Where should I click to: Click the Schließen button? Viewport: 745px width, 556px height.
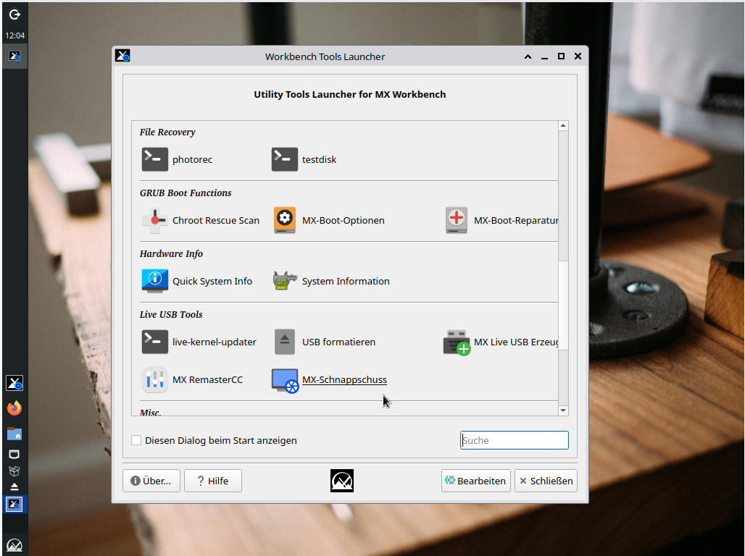[546, 481]
